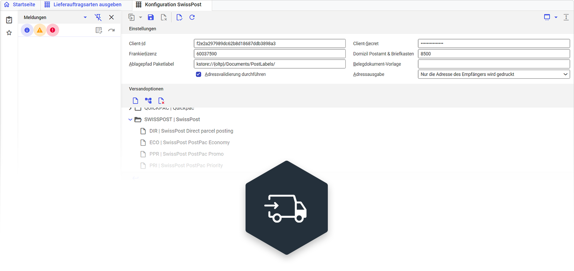Select DIR SwissPost Direct parcel posting
Viewport: 574px width, 271px height.
(191, 131)
